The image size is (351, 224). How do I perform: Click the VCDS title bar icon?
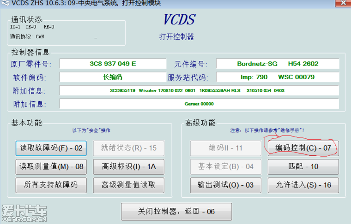[x=6, y=3]
